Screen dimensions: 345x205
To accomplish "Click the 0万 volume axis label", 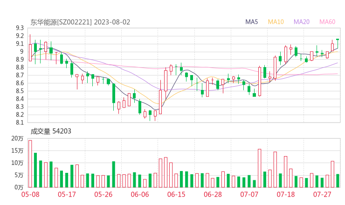I will tap(19, 187).
